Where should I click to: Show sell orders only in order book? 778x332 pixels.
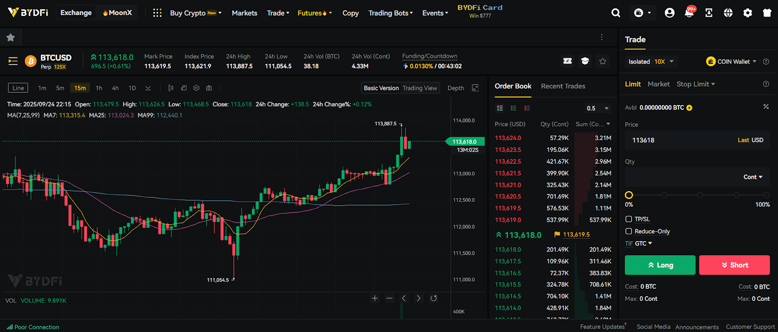coord(527,108)
